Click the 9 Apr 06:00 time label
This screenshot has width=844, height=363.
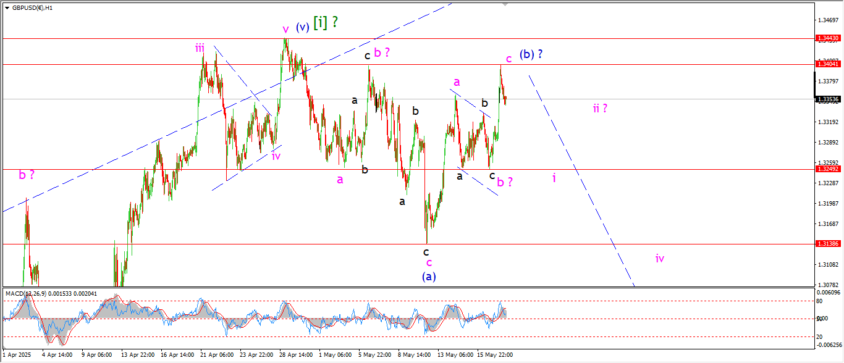[x=96, y=355]
